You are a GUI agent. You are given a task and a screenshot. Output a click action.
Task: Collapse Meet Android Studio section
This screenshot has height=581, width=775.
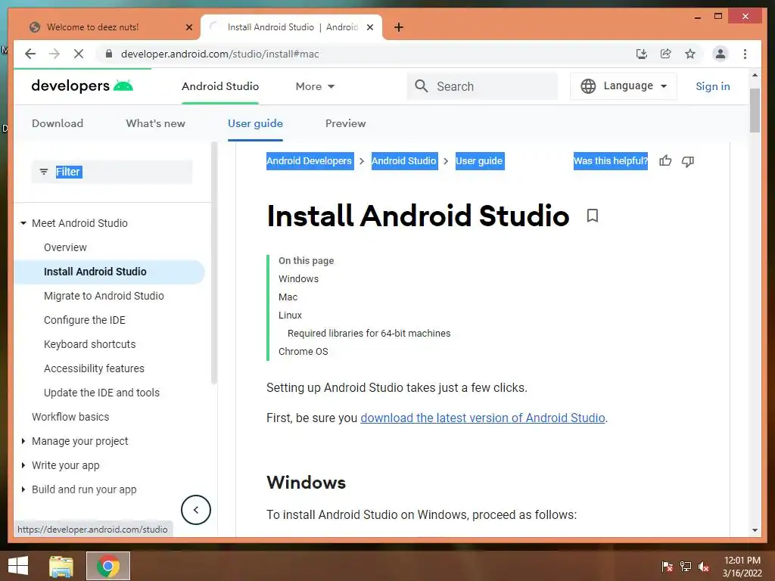pos(23,223)
